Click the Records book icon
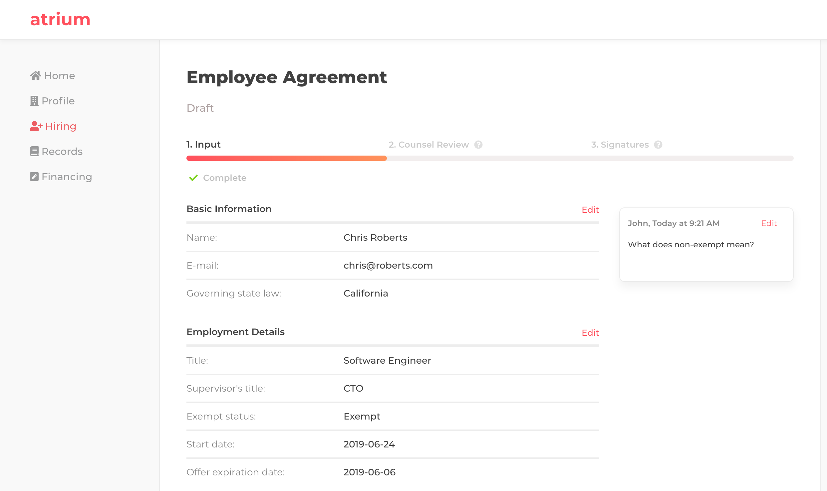 [x=34, y=151]
